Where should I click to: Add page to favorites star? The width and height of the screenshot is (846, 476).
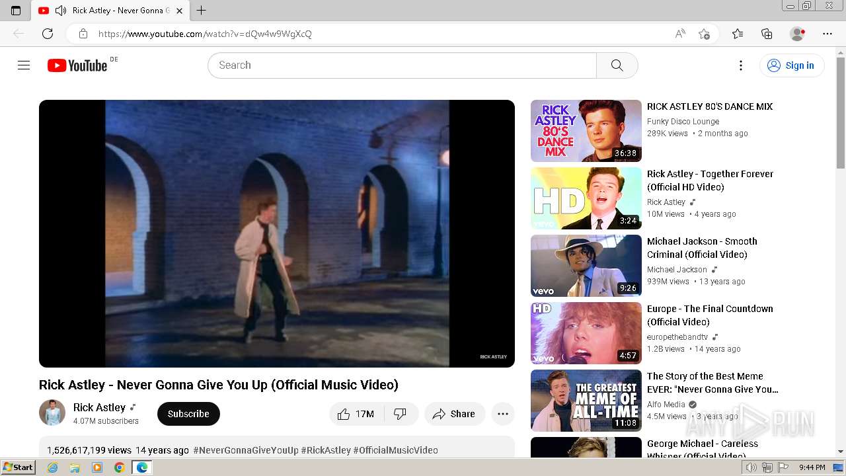704,34
